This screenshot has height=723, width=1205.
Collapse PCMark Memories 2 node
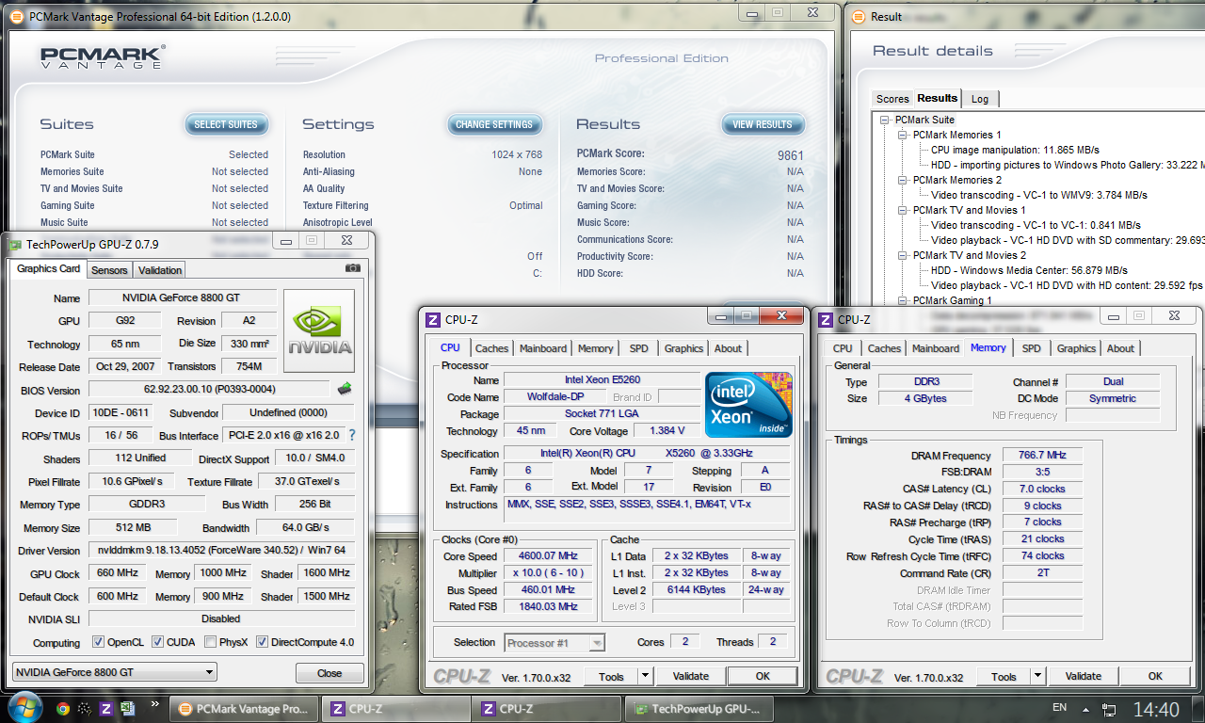901,180
